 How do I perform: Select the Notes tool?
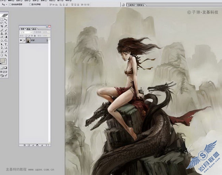2,52
